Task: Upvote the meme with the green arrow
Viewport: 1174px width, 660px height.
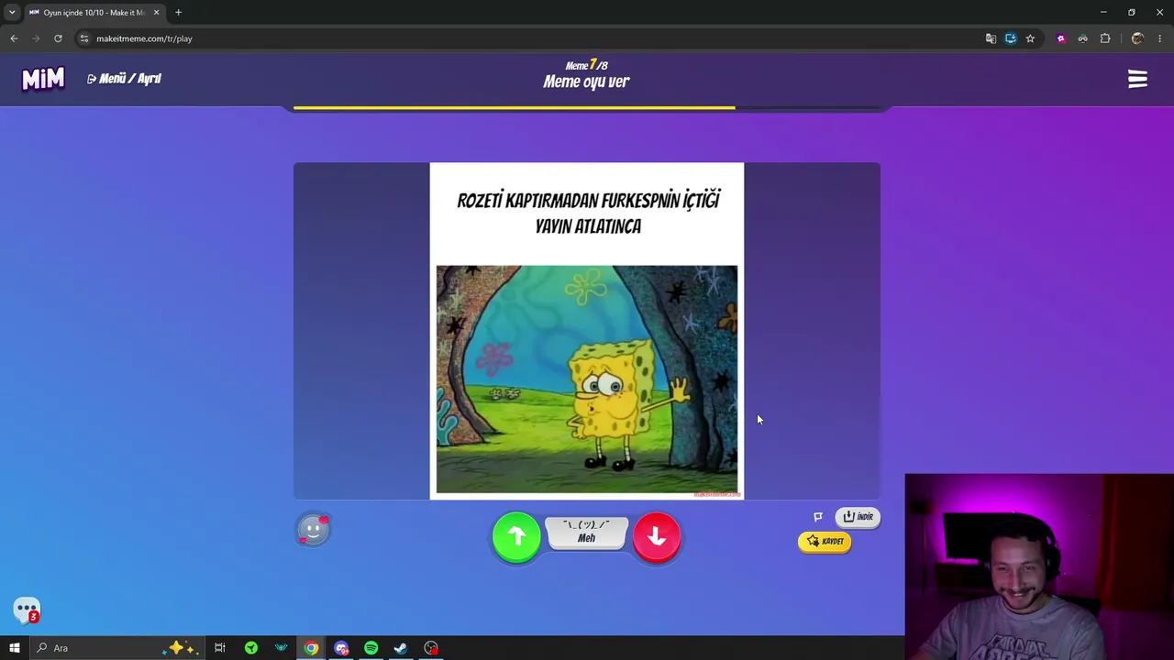Action: 516,536
